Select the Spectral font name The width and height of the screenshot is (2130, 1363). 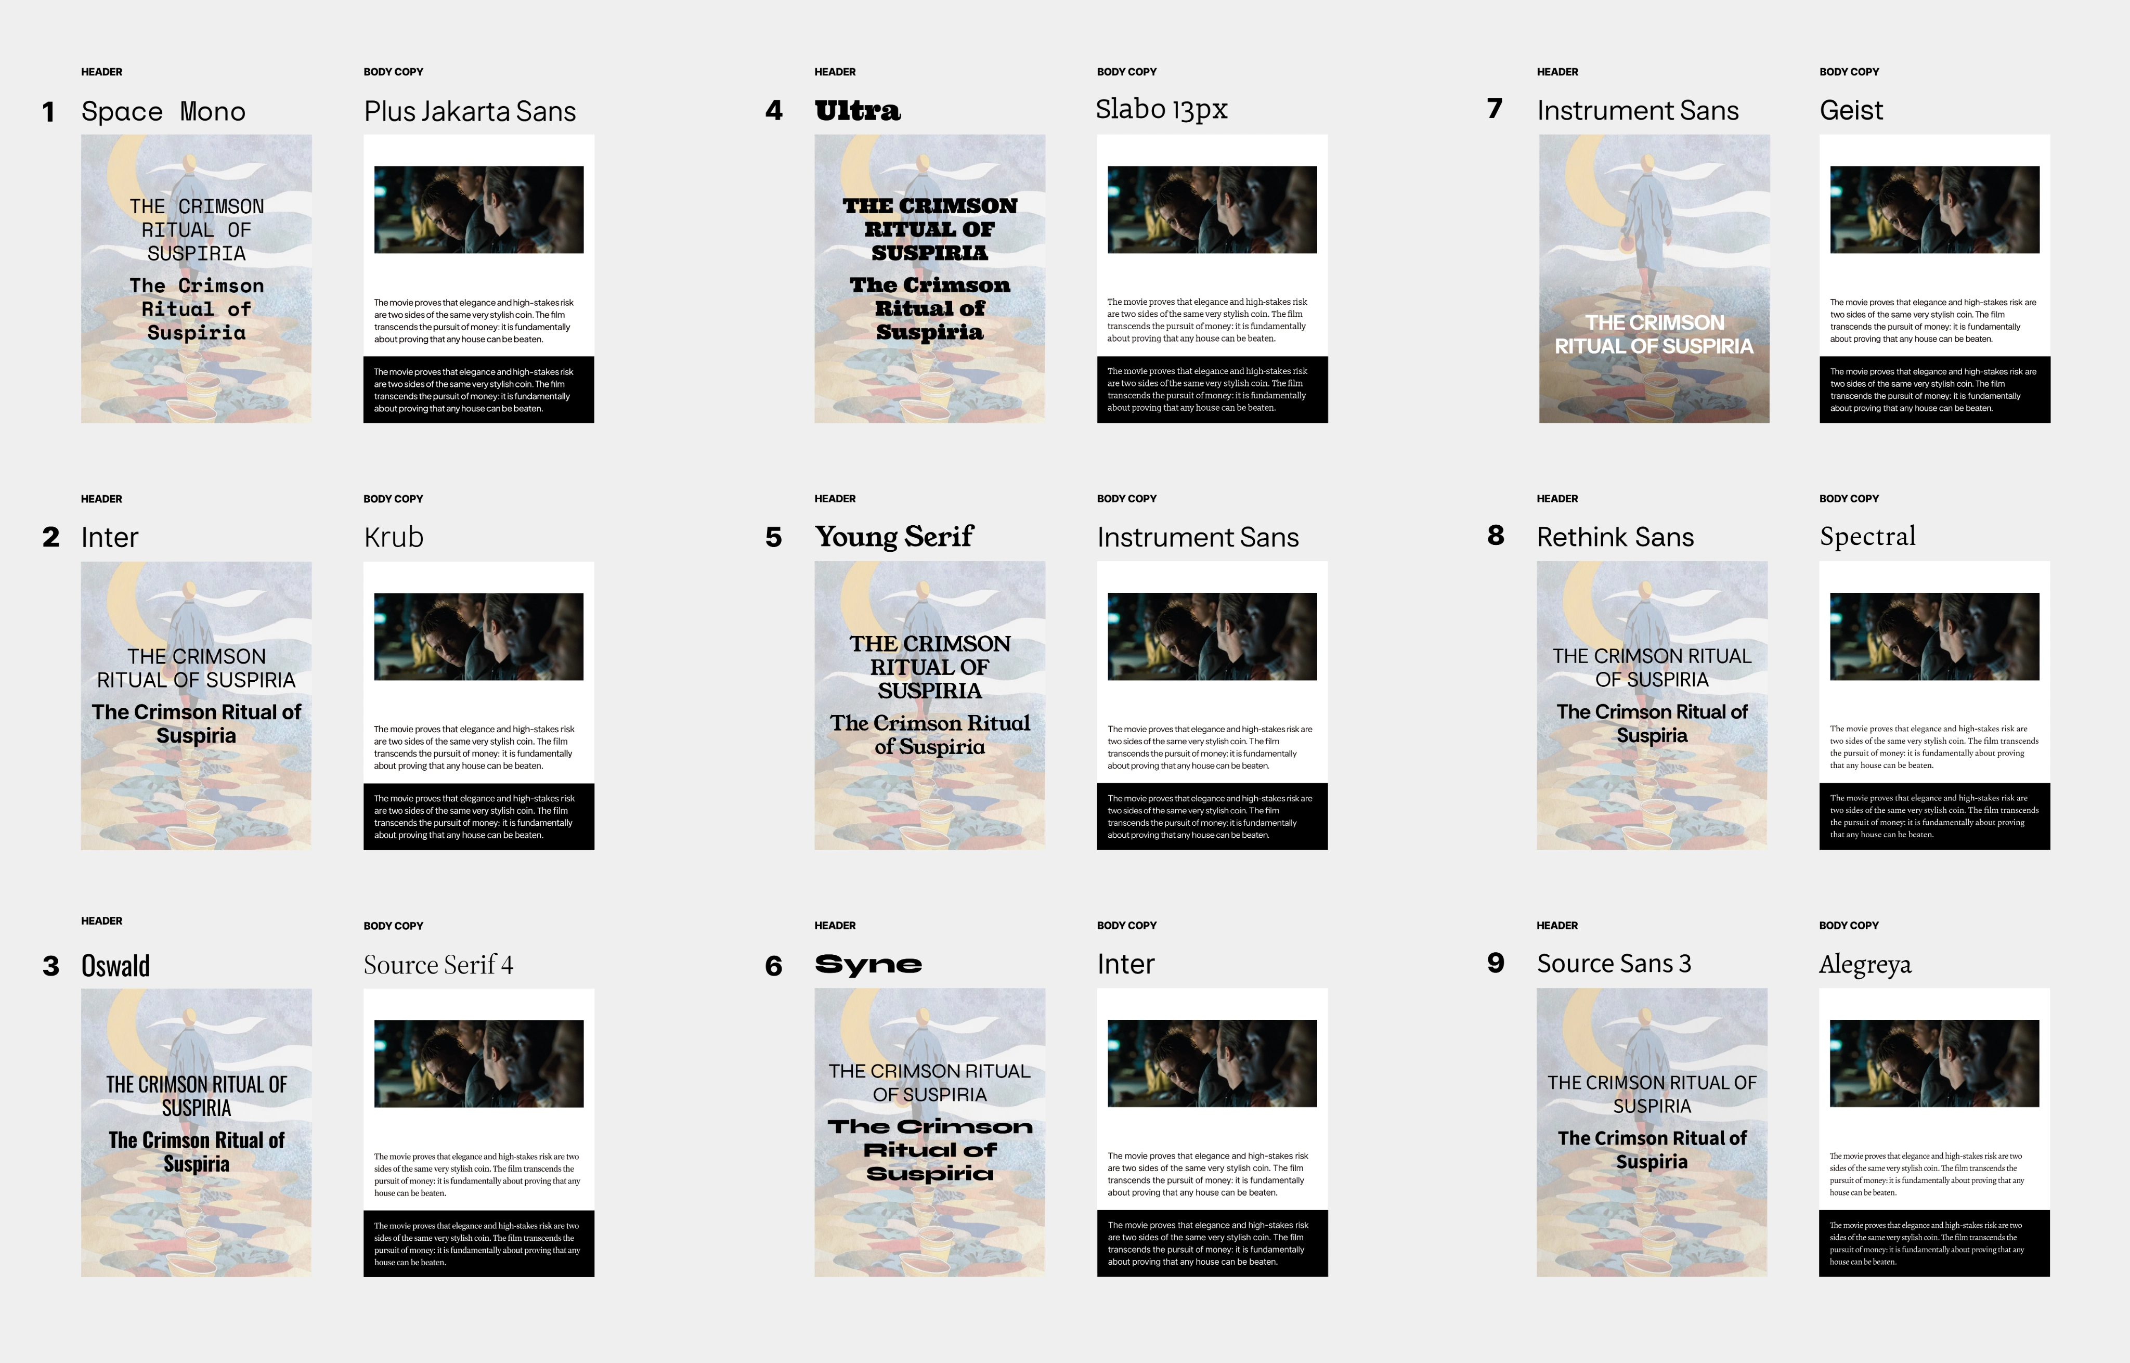1867,536
